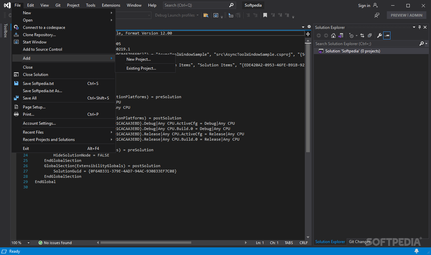Collapse All nodes in Solution Explorer
This screenshot has height=255, width=431.
370,35
